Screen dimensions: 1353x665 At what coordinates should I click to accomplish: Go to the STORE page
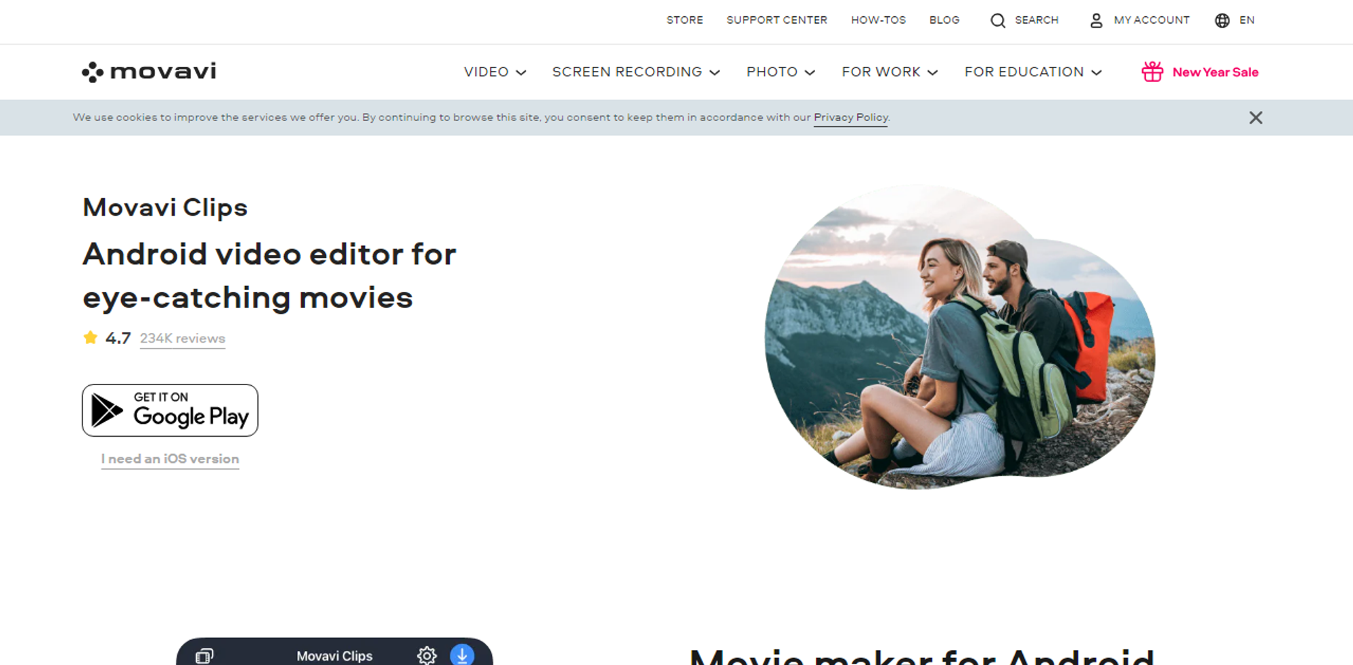pos(685,20)
